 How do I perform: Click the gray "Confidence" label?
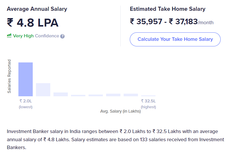pos(47,36)
